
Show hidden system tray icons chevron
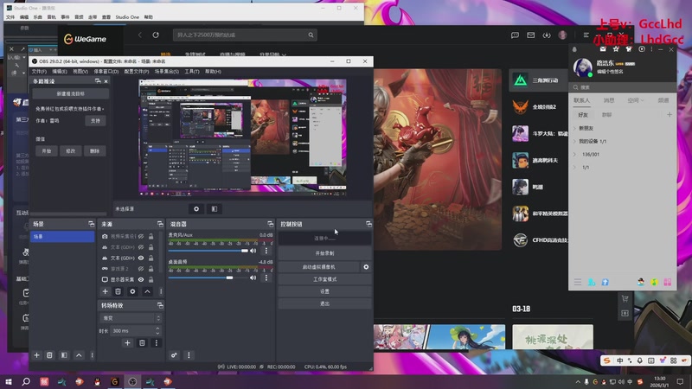(578, 381)
